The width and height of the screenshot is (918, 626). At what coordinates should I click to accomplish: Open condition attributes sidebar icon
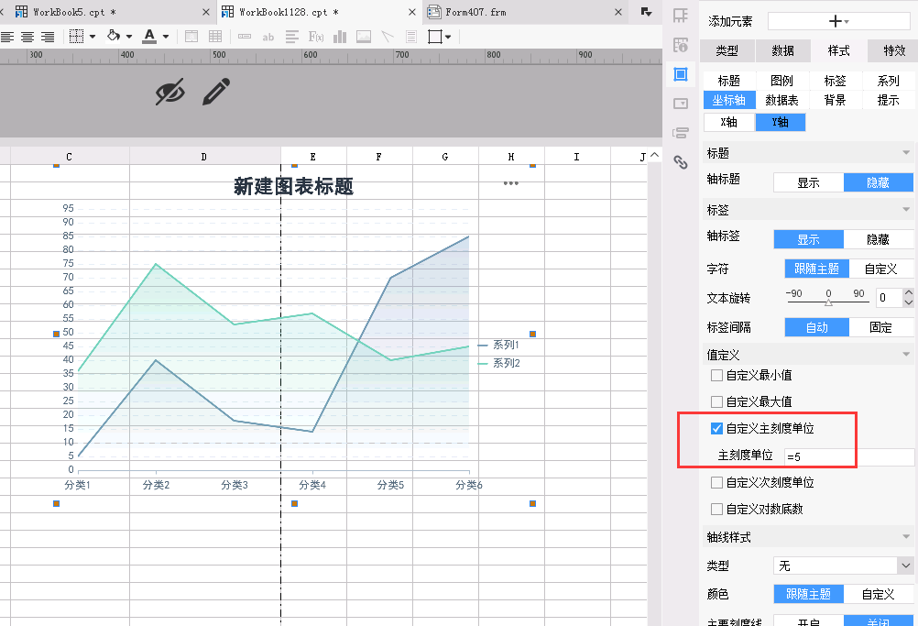(x=681, y=133)
